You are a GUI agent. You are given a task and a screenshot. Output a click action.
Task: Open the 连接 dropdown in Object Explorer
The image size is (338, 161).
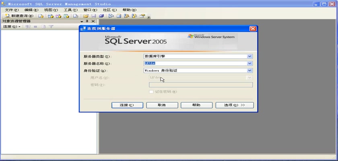point(12,27)
